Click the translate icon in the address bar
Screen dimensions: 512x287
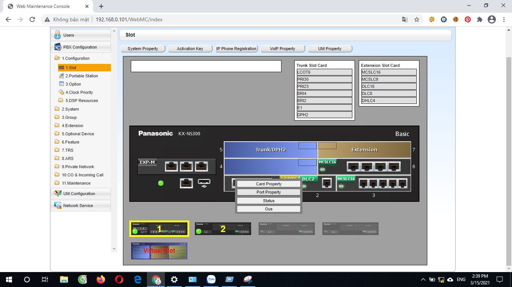point(405,19)
